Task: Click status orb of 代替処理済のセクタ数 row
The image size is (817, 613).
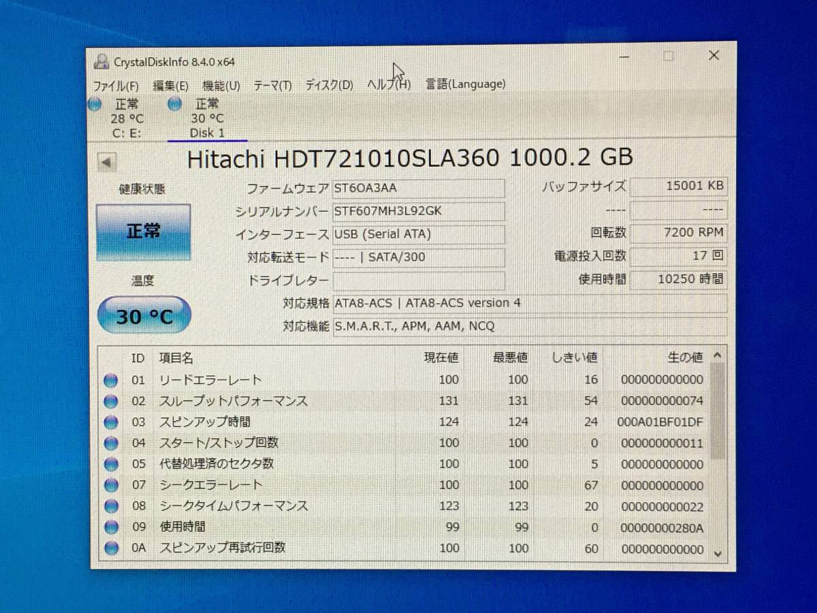Action: point(111,464)
